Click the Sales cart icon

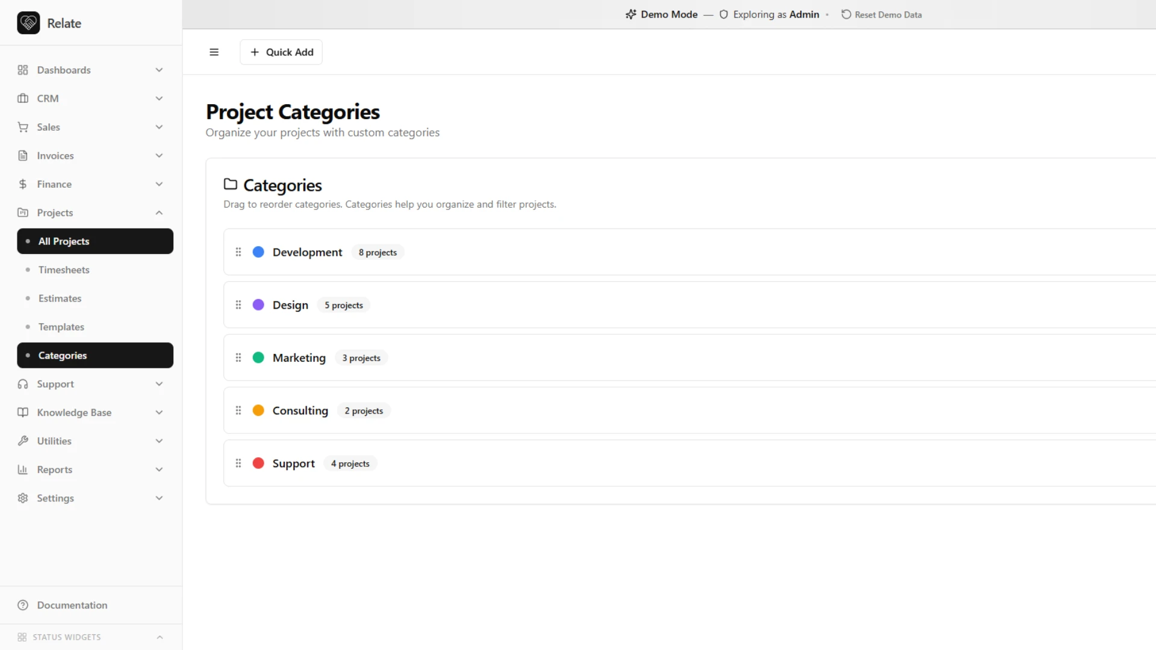pyautogui.click(x=23, y=127)
